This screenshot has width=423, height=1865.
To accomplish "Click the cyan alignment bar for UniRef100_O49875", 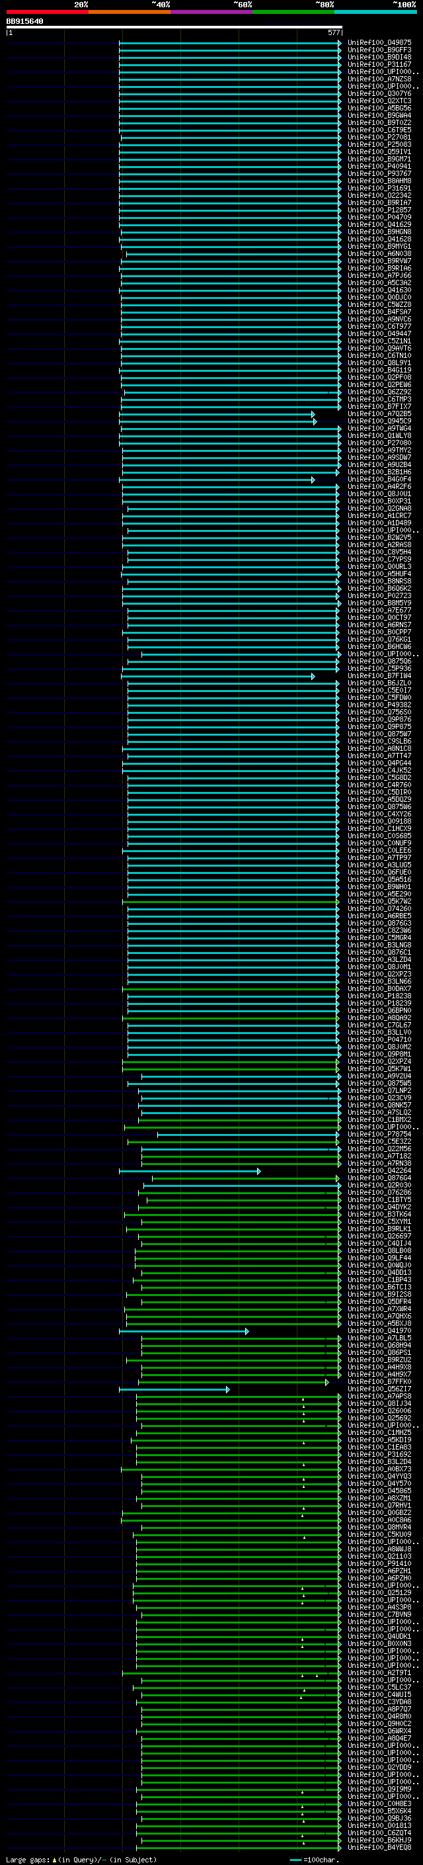I will [x=230, y=44].
